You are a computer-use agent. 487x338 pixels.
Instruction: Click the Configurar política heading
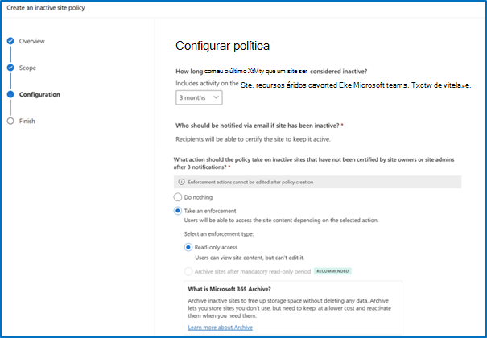(x=222, y=46)
